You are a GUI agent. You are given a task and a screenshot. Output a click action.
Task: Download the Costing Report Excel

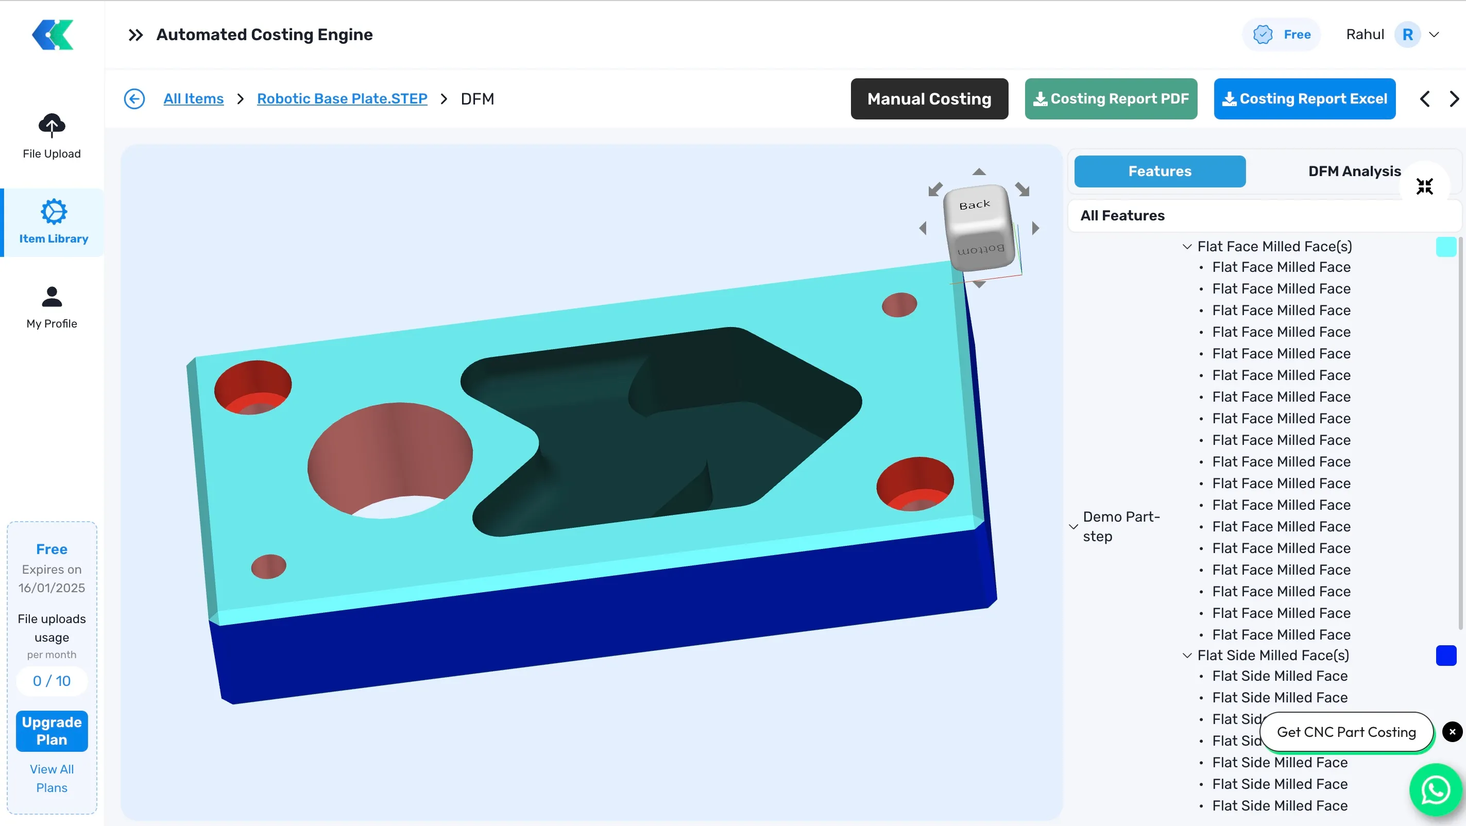pos(1305,98)
